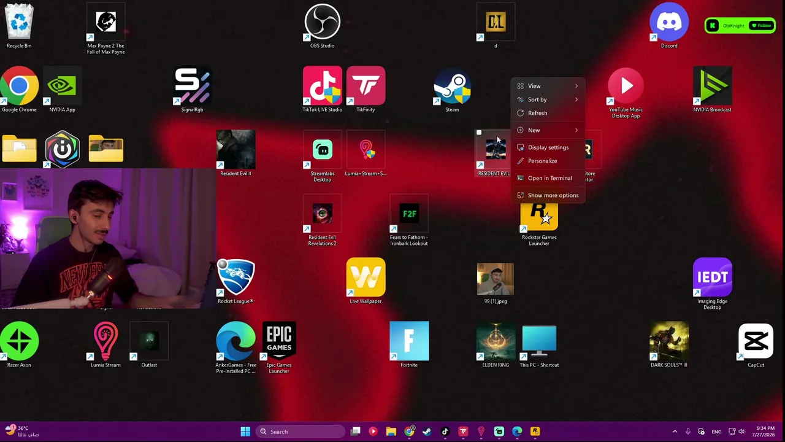Select the Google Chrome desktop icon

click(x=19, y=90)
